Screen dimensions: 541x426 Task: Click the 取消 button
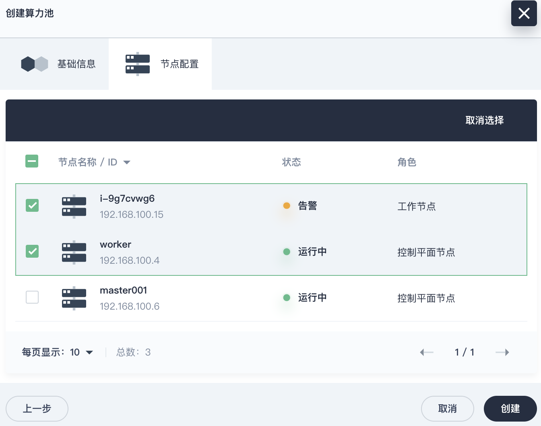(447, 409)
